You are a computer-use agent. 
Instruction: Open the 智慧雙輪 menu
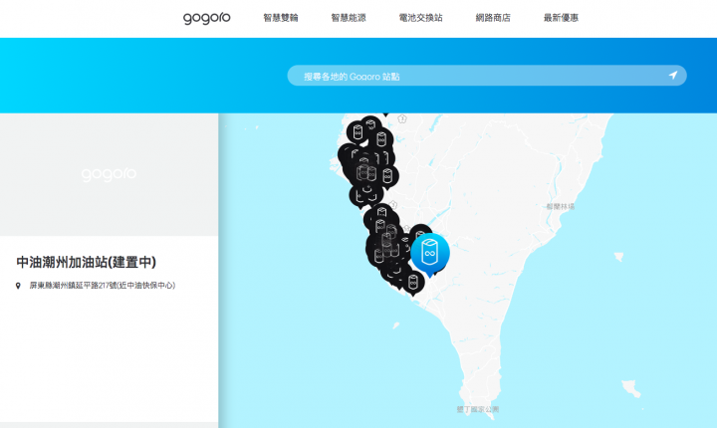tap(281, 18)
